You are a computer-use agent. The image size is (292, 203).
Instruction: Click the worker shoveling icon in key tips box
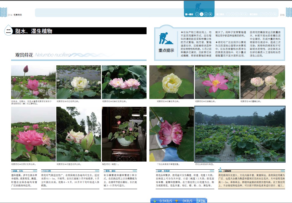click(x=166, y=38)
